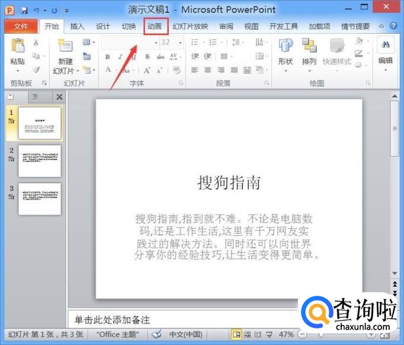The image size is (404, 345).
Task: Cut selection with the scissors icon
Action: (36, 42)
